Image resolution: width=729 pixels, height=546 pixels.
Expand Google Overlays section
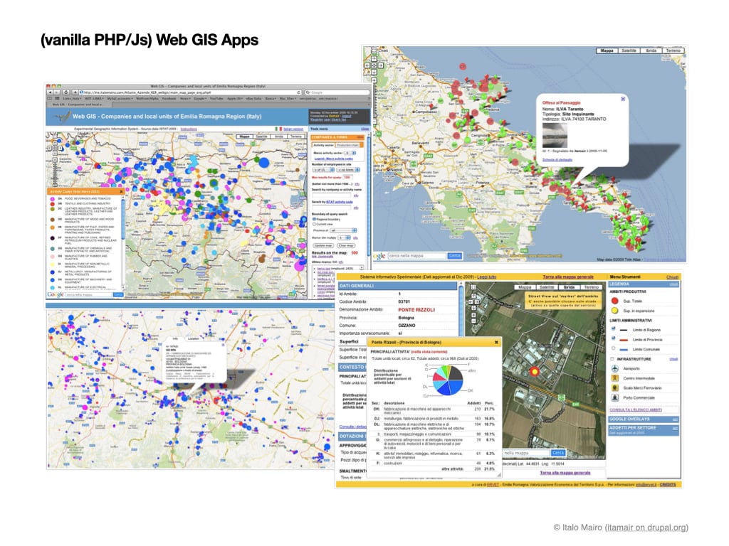675,419
